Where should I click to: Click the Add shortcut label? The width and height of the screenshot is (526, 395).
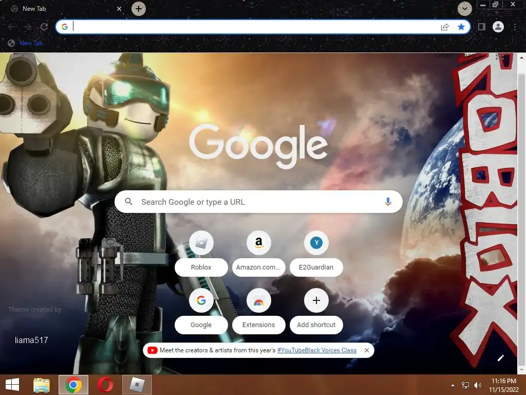[316, 325]
